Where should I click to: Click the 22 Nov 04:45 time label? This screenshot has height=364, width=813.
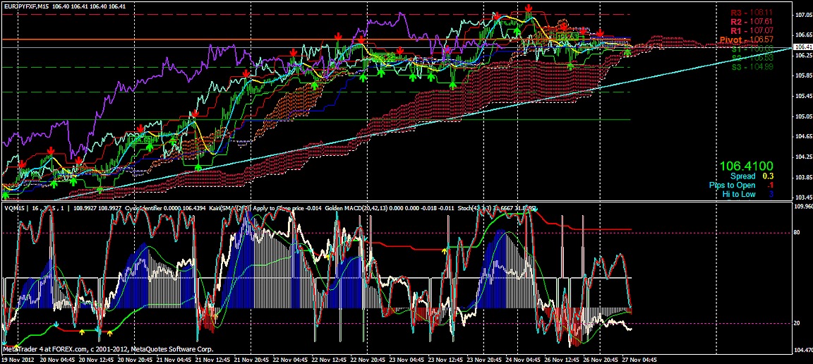pyautogui.click(x=291, y=359)
